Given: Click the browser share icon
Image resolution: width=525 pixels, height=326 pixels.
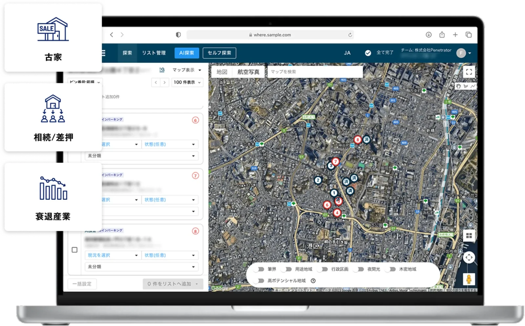Looking at the screenshot, I should tap(442, 35).
